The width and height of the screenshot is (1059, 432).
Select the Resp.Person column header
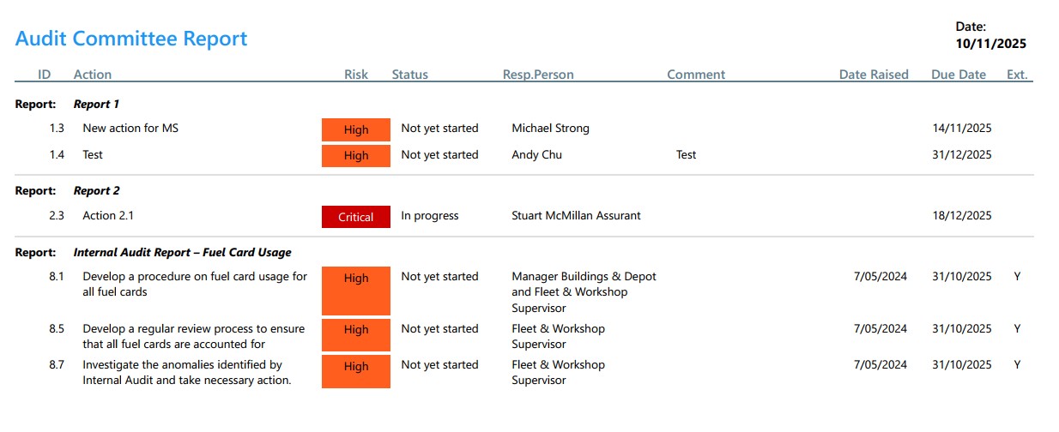click(x=538, y=75)
